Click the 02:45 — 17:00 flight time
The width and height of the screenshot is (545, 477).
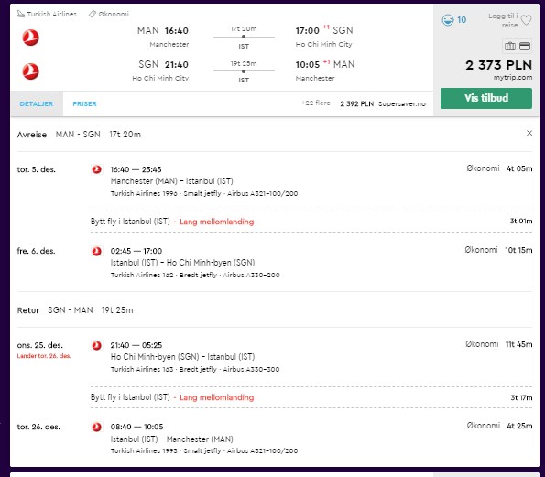pyautogui.click(x=136, y=251)
